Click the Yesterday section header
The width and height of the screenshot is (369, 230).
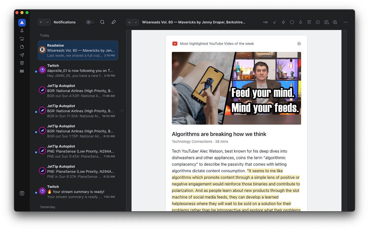(x=48, y=207)
